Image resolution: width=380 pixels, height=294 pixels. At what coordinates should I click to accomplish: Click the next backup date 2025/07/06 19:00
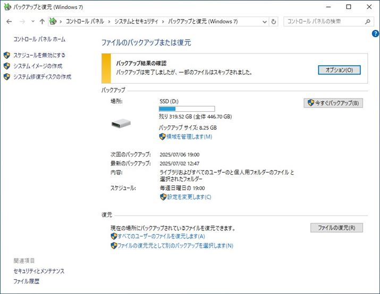pos(180,155)
